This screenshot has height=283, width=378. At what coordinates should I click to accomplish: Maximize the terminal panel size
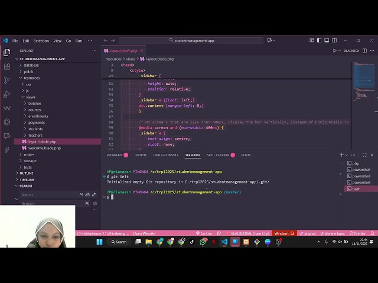(364, 155)
